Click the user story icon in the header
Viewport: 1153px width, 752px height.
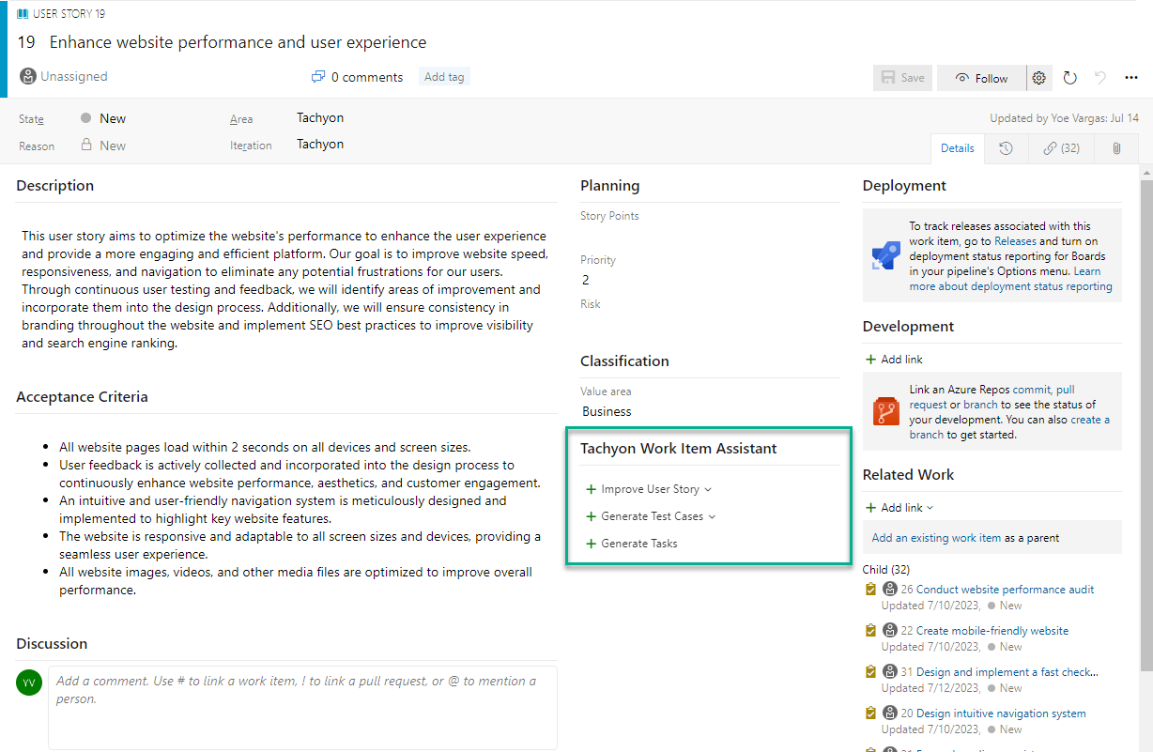click(23, 12)
